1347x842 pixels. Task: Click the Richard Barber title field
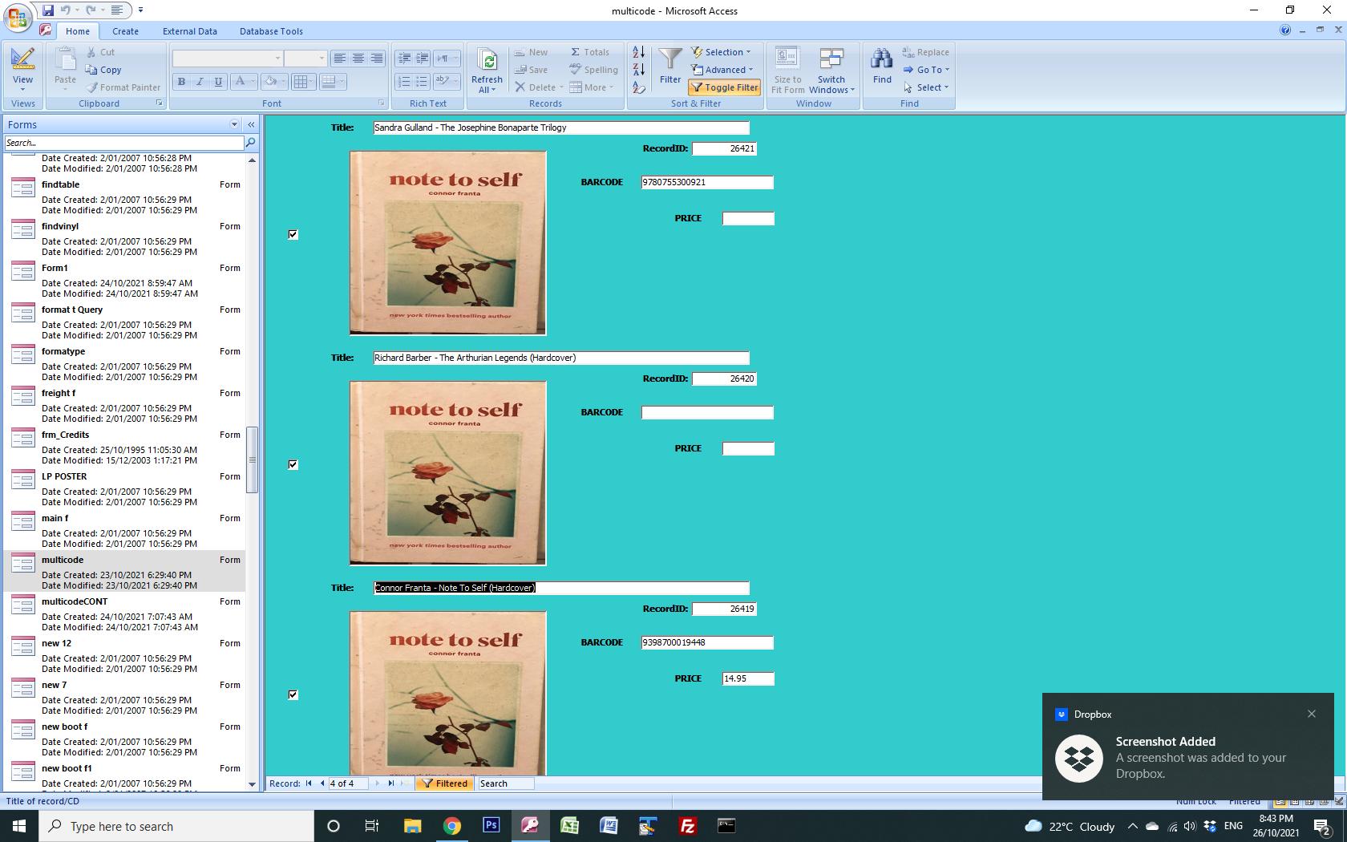click(561, 358)
